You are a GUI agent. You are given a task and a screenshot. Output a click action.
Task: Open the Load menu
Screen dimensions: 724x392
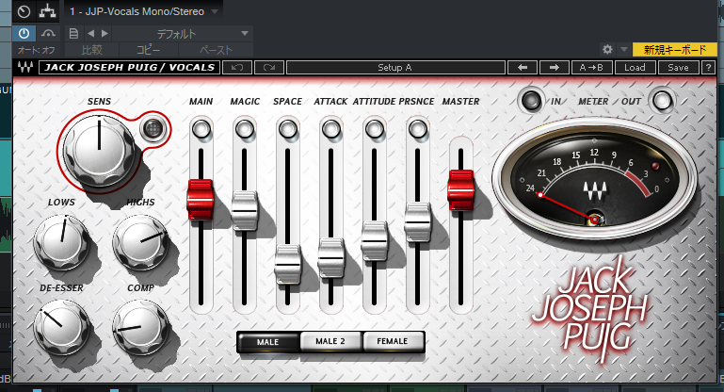[x=635, y=68]
